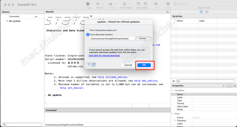Open the Properties panel hamburger menu

pos(235,86)
